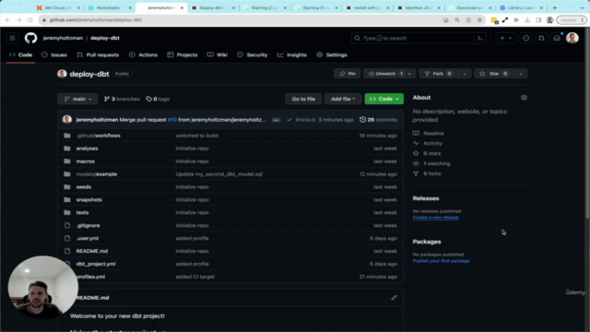Click 'Update my_second_dbt_model.sql' commit message
Screen dimensions: 590x332
tap(219, 174)
